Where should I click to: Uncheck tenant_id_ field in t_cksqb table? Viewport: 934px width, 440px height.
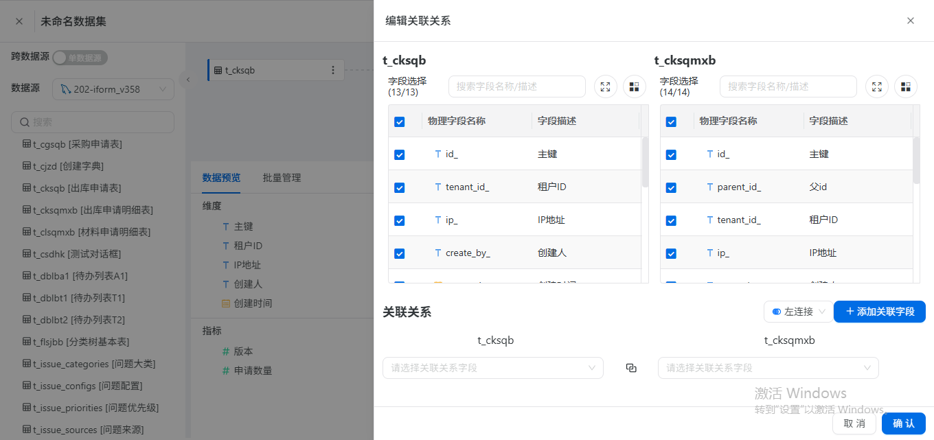pos(400,187)
